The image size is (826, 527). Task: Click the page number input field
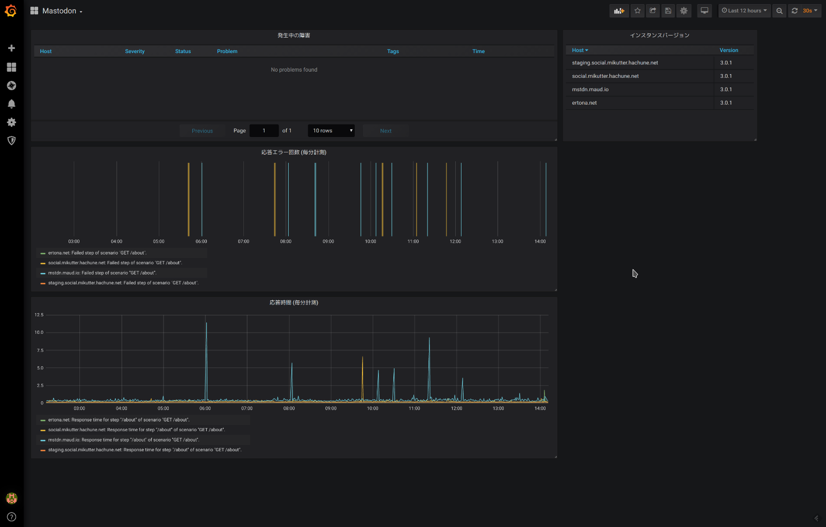pos(264,131)
